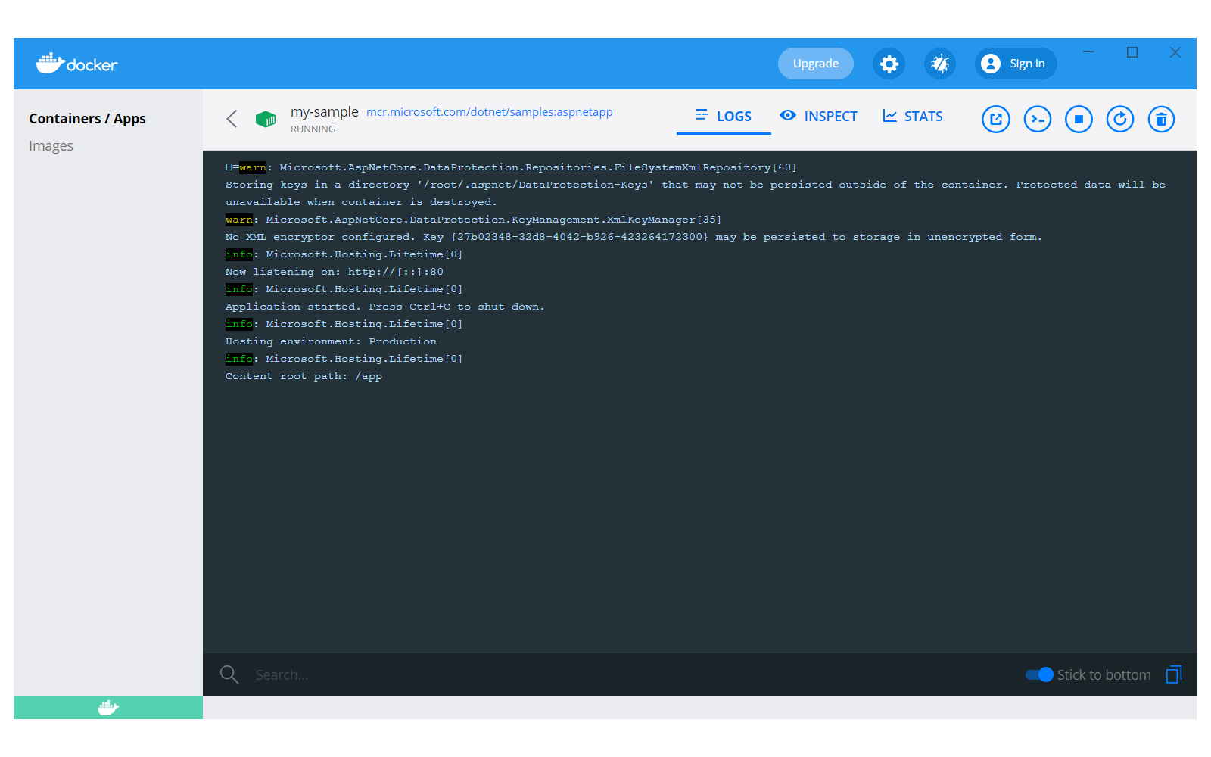Toggle Stick to bottom switch
The height and width of the screenshot is (757, 1211).
click(x=1039, y=674)
